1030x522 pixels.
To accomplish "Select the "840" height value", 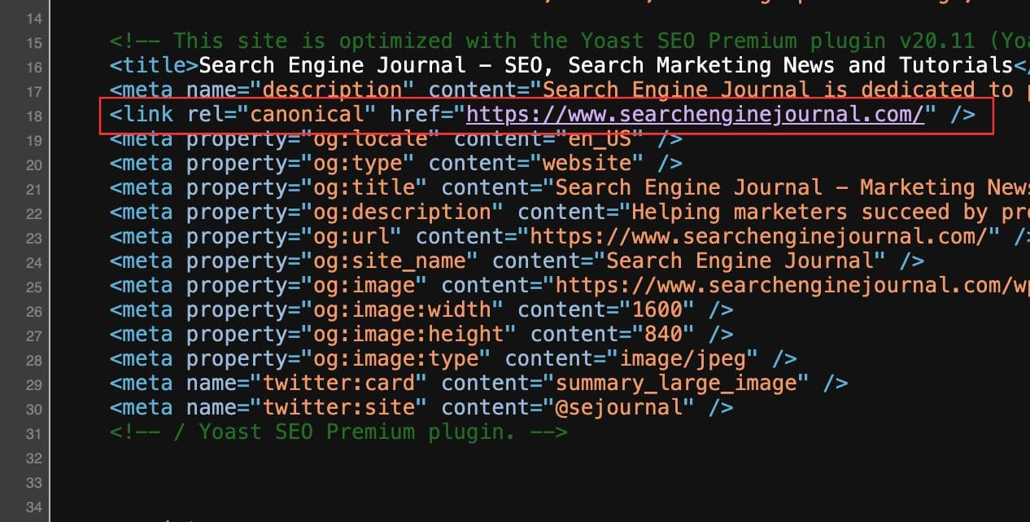I will tap(663, 334).
